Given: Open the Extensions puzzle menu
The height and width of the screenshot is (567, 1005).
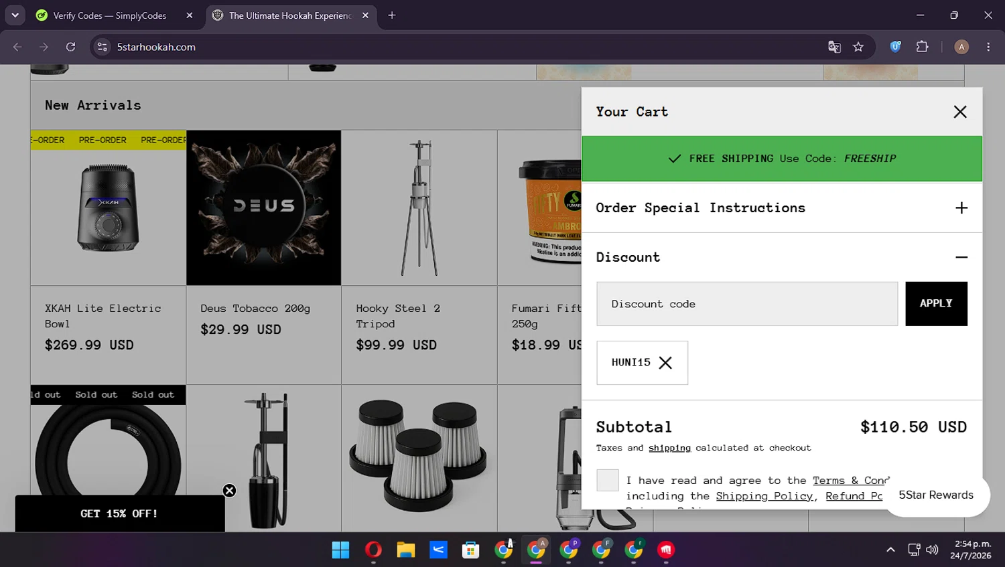Looking at the screenshot, I should [x=923, y=47].
